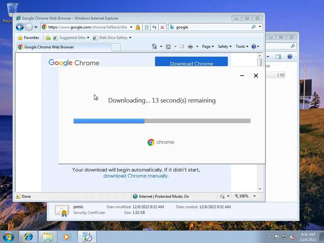
Task: Click the address bar URL field
Action: (x=87, y=27)
